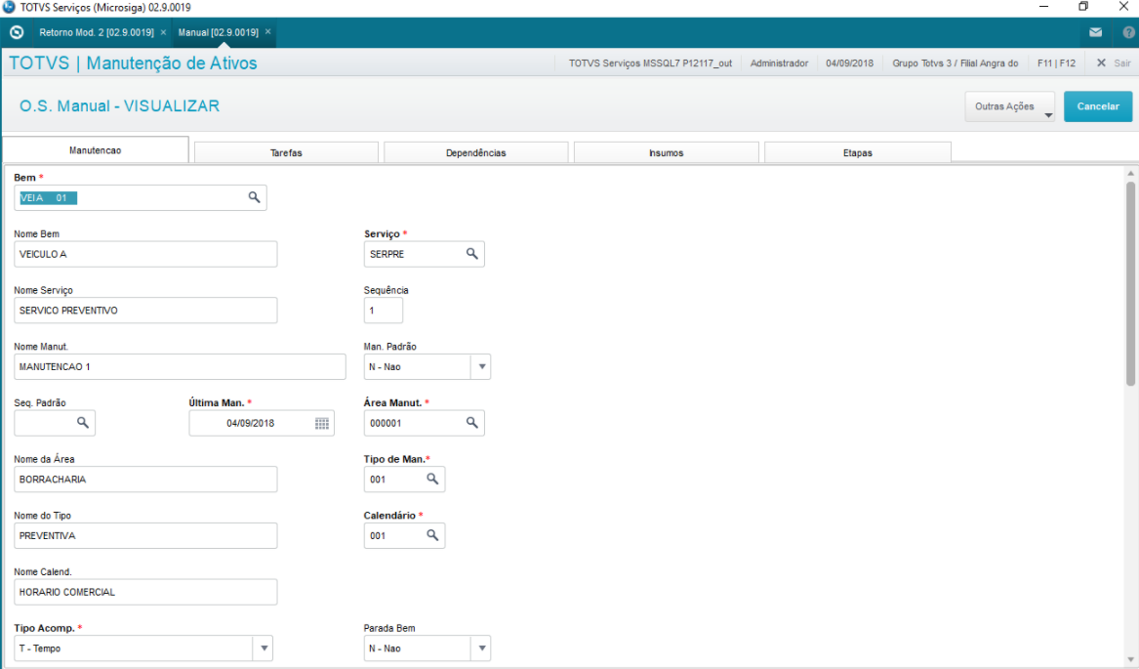The image size is (1139, 669).
Task: Select the Retorno Mod. 2 window tab
Action: pos(97,32)
